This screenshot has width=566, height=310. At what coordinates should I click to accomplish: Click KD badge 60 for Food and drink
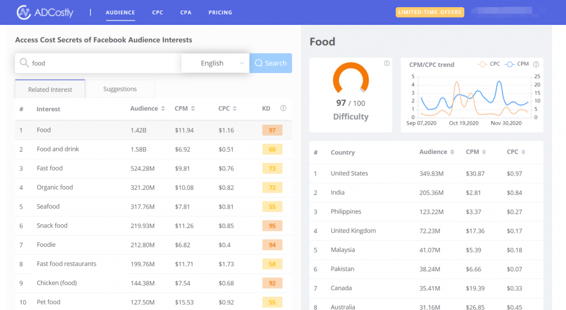(272, 149)
